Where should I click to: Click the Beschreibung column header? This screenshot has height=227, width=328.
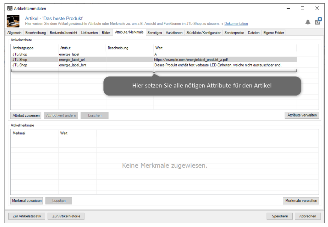point(130,48)
